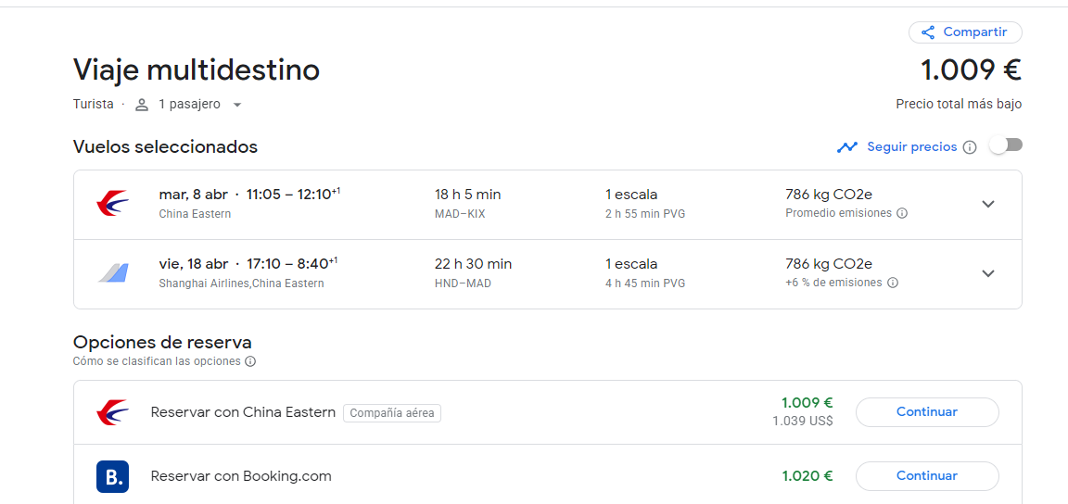Image resolution: width=1068 pixels, height=504 pixels.
Task: Click Reservar con China Eastern row label
Action: click(x=243, y=412)
